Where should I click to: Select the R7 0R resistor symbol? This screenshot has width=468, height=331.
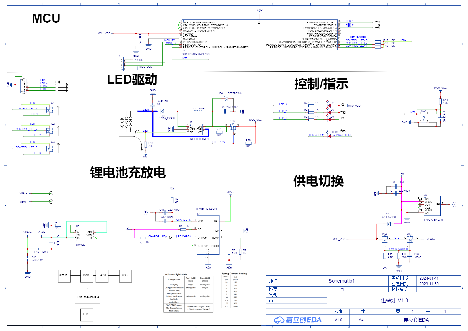tap(240, 252)
